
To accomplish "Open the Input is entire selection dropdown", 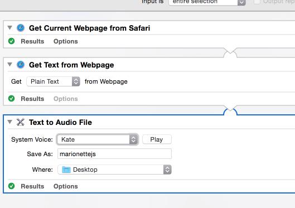I will pos(207,2).
